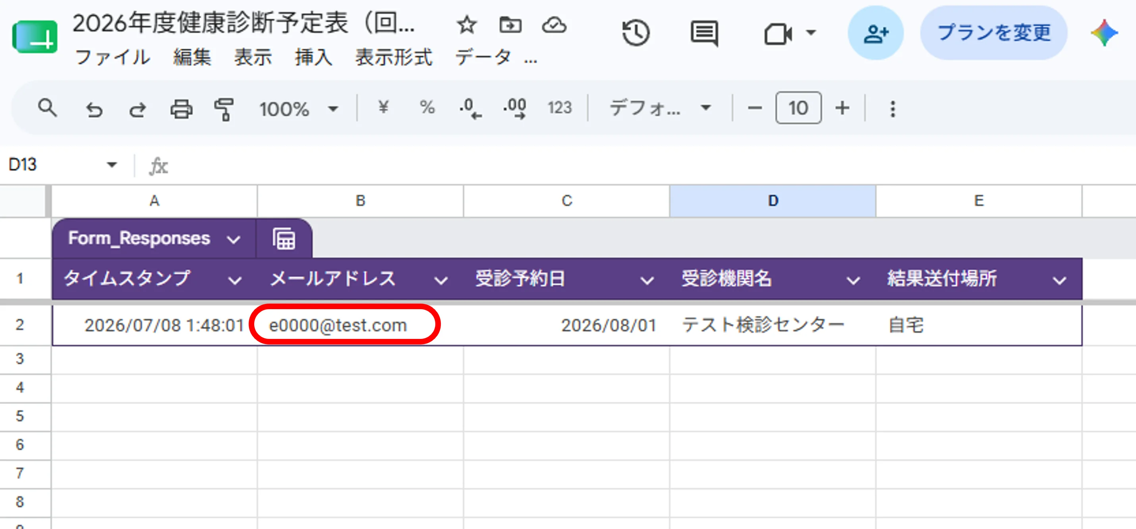1136x529 pixels.
Task: Redo the last action
Action: 137,109
